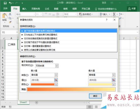
Task: Open the 页面布局 tab
Action: pos(36,9)
